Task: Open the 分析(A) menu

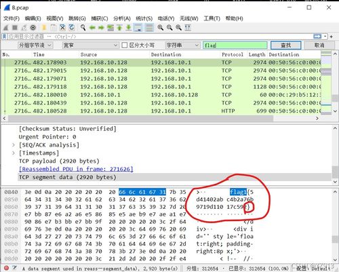Action: (x=122, y=18)
